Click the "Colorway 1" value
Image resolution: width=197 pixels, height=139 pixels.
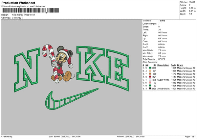pyautogui.click(x=17, y=18)
